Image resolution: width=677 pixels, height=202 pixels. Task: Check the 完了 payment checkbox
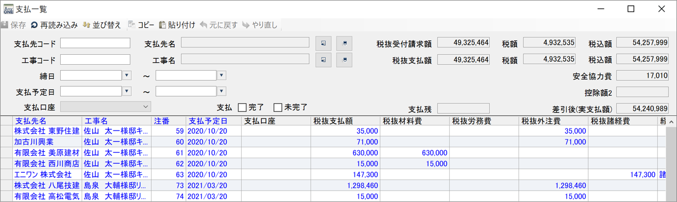click(242, 107)
